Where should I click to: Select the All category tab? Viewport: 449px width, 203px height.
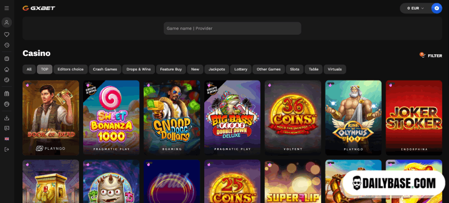[x=29, y=69]
